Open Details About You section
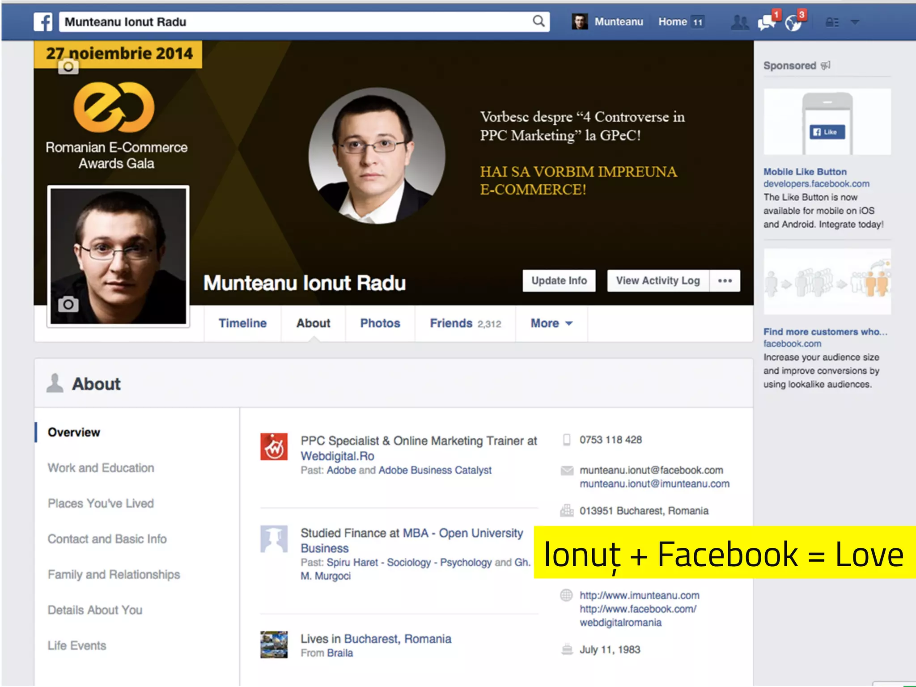This screenshot has height=687, width=916. tap(95, 610)
